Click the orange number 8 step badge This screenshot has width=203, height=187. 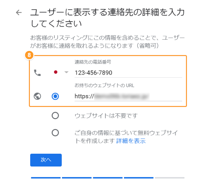[x=29, y=55]
